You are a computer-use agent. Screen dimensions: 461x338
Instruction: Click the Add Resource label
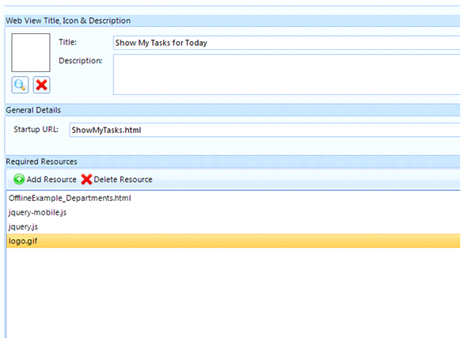pyautogui.click(x=51, y=179)
